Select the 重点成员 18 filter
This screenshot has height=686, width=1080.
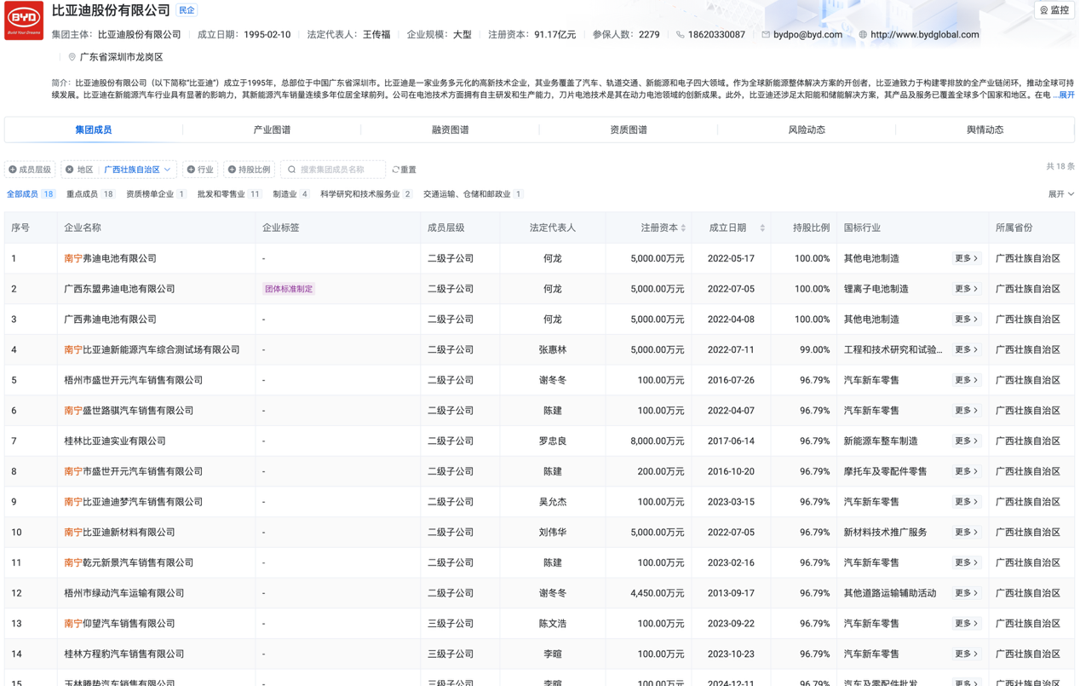tap(91, 194)
